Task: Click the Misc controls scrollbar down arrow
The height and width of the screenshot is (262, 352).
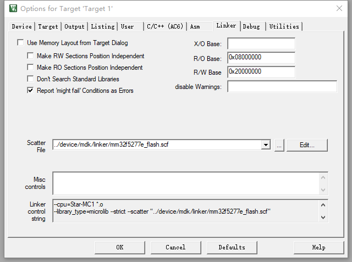Action: 323,190
